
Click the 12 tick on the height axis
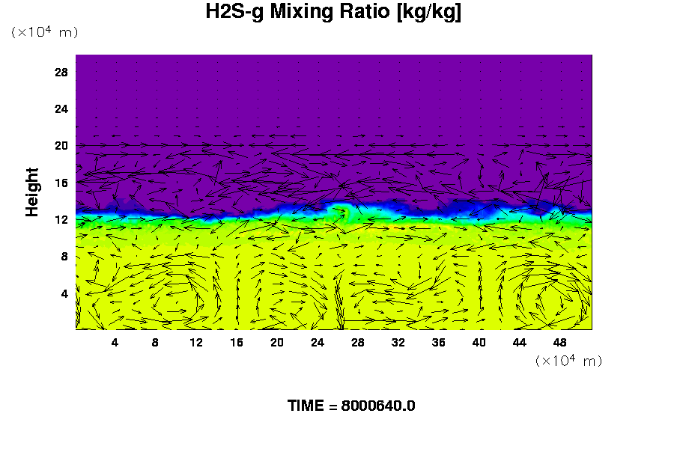point(61,219)
